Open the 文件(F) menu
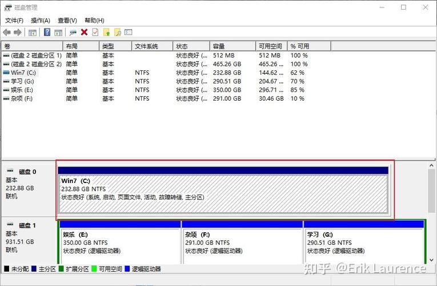Screen dimensions: 437x286 tap(14, 21)
